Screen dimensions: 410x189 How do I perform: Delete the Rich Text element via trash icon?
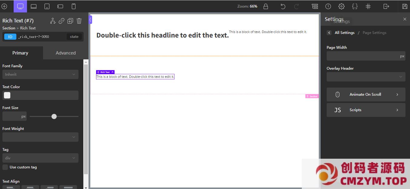pos(79,21)
